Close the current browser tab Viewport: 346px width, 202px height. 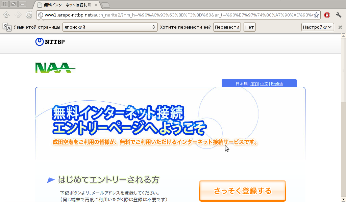click(x=96, y=5)
